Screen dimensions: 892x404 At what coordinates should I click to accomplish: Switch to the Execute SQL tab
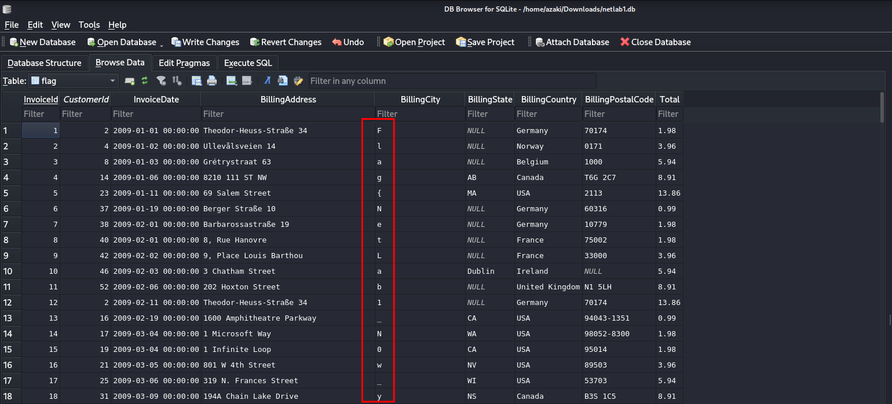point(248,63)
